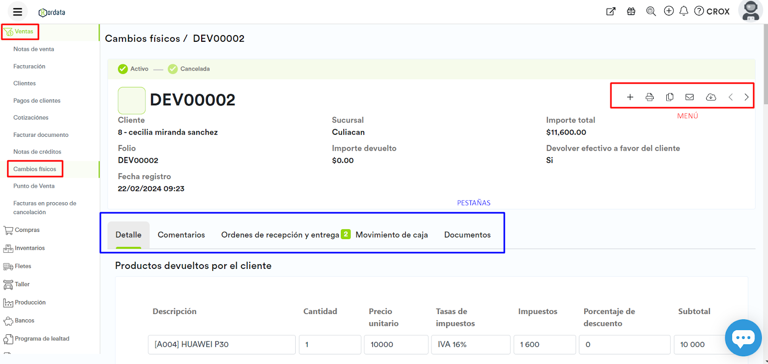The width and height of the screenshot is (768, 364).
Task: Expand Inventarios section in sidebar
Action: [29, 248]
